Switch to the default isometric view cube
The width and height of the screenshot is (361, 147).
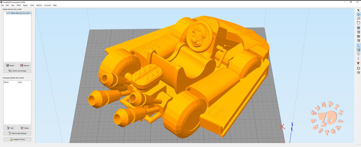(358, 28)
